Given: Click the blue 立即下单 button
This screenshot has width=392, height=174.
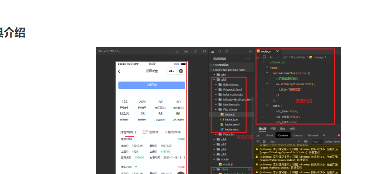Looking at the screenshot, I should (x=152, y=85).
